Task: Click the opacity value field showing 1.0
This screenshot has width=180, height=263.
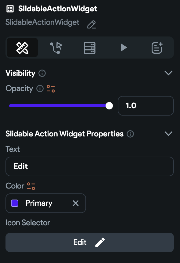Action: [x=146, y=106]
